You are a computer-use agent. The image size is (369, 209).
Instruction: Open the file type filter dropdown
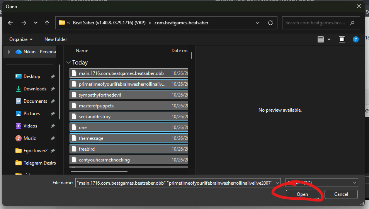[322, 183]
